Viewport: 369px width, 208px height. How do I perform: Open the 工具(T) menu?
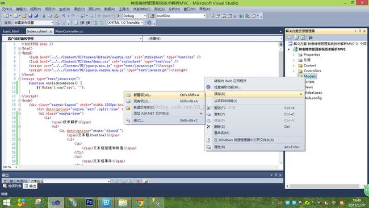coord(124,9)
